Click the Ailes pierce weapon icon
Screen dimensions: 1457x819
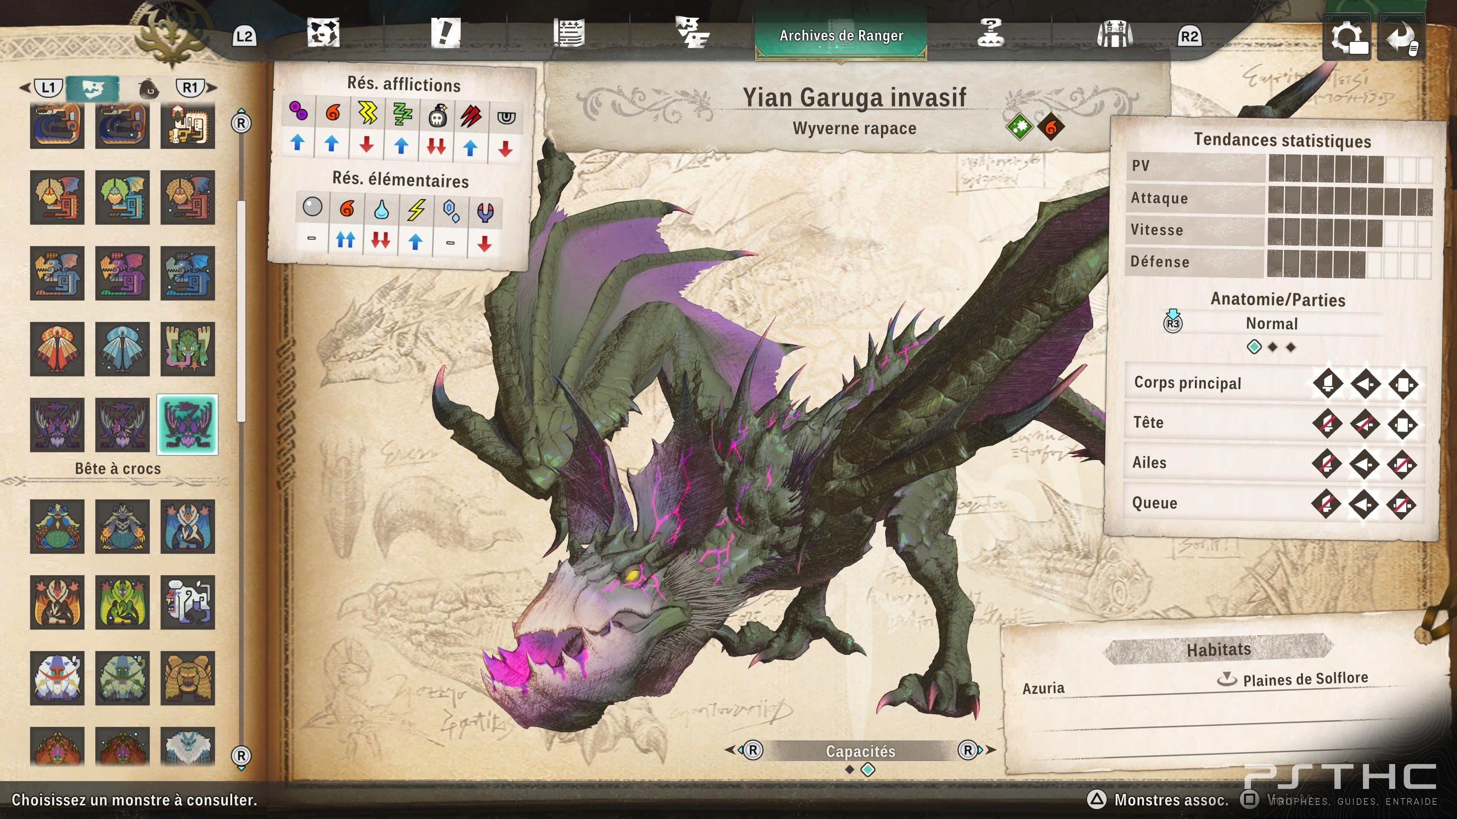1364,464
